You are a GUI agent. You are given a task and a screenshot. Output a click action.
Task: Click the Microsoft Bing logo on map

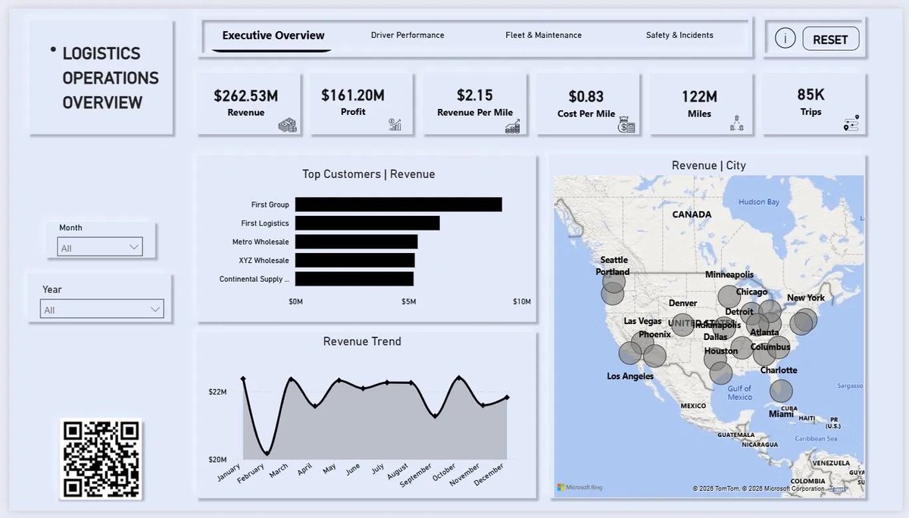[x=579, y=487]
